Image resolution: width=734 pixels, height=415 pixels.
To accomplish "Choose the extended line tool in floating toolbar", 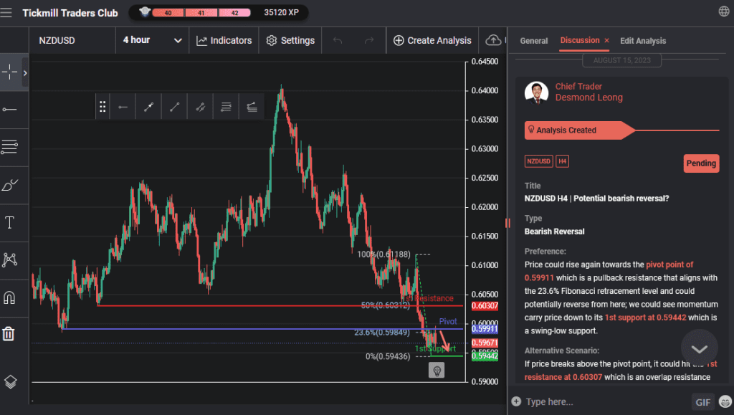I will pyautogui.click(x=201, y=107).
